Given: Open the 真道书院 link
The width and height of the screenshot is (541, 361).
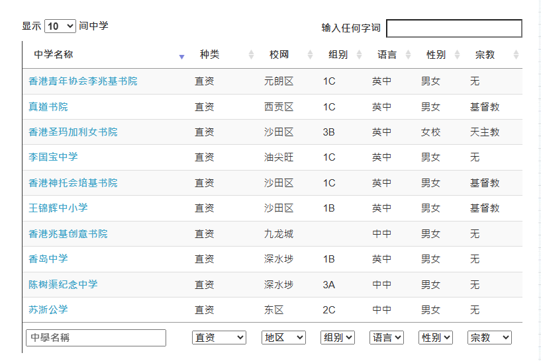Looking at the screenshot, I should tap(48, 107).
